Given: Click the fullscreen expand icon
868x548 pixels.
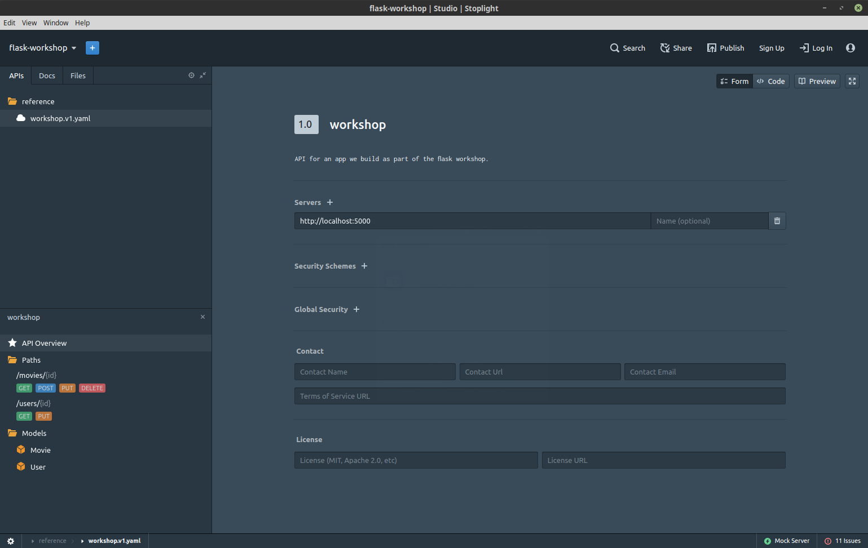Looking at the screenshot, I should (x=852, y=81).
